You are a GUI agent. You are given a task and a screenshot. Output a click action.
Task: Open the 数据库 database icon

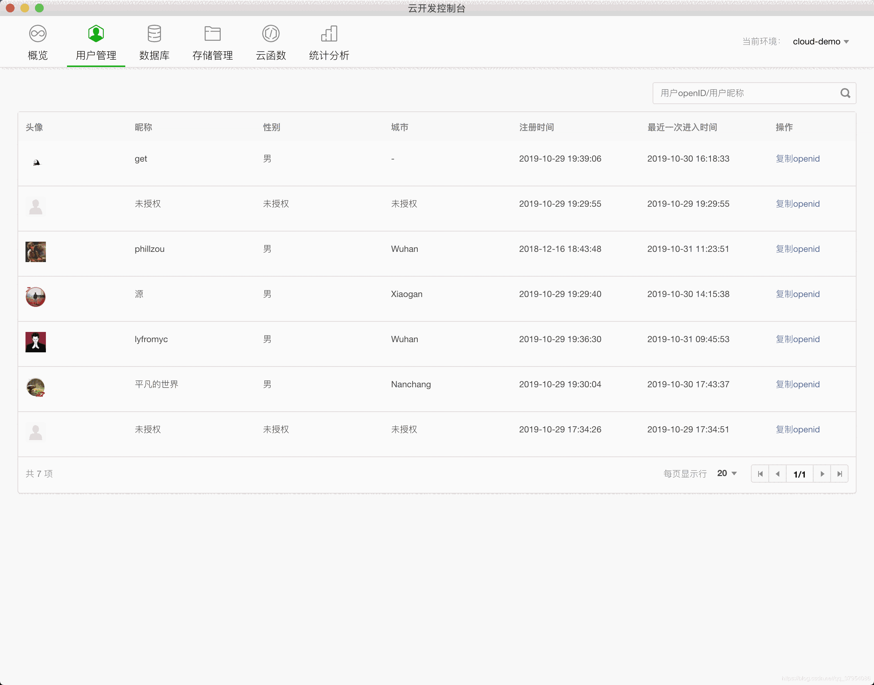(154, 34)
